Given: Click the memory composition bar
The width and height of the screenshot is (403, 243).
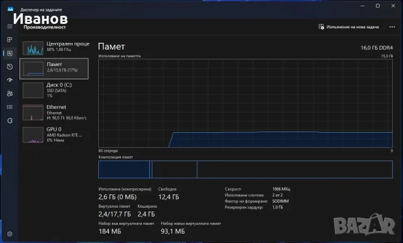Looking at the screenshot, I should (x=246, y=169).
